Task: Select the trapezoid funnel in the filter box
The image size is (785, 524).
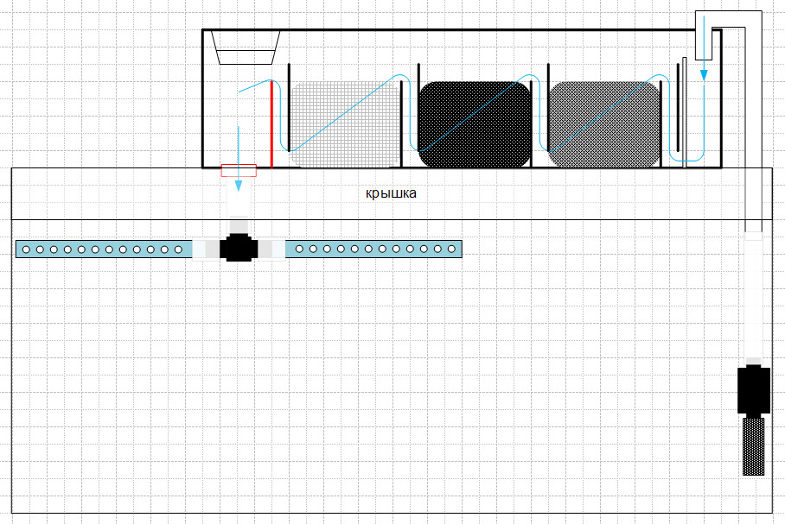Action: pos(248,48)
